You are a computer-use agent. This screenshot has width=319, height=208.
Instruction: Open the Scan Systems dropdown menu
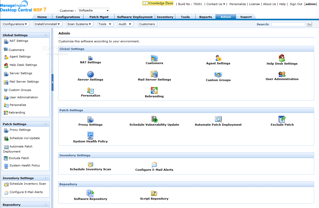(x=80, y=24)
